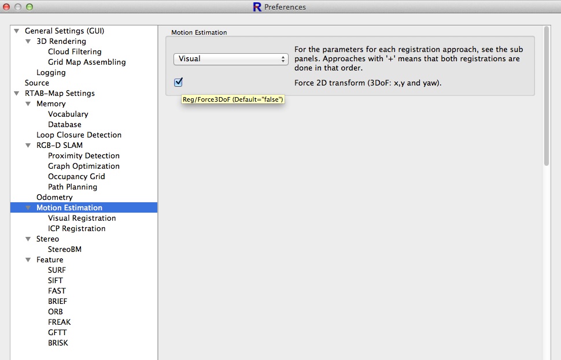
Task: Select Visual Registration in the sidebar
Action: click(82, 218)
